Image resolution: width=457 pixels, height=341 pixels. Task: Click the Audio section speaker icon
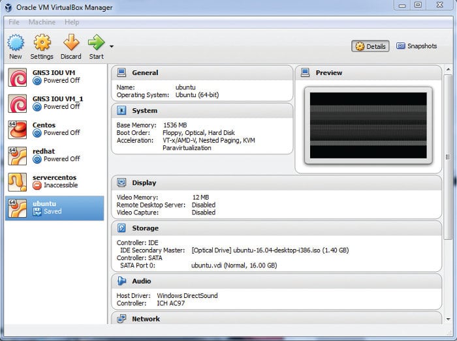pyautogui.click(x=121, y=281)
